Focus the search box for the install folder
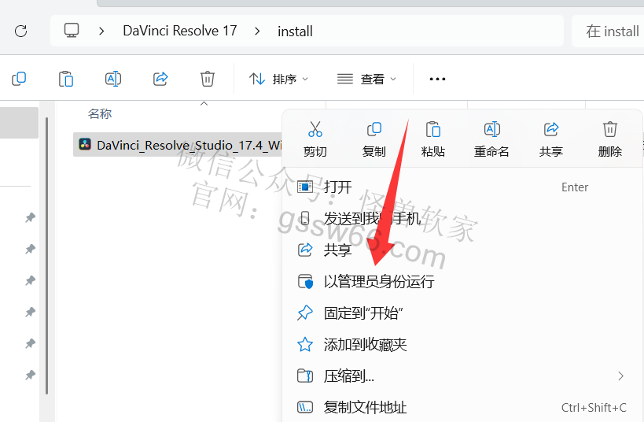This screenshot has width=644, height=422. point(608,31)
